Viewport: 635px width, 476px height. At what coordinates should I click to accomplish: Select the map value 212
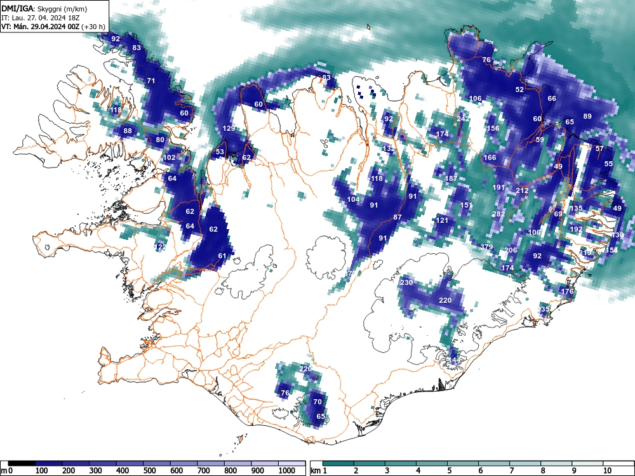tap(522, 190)
